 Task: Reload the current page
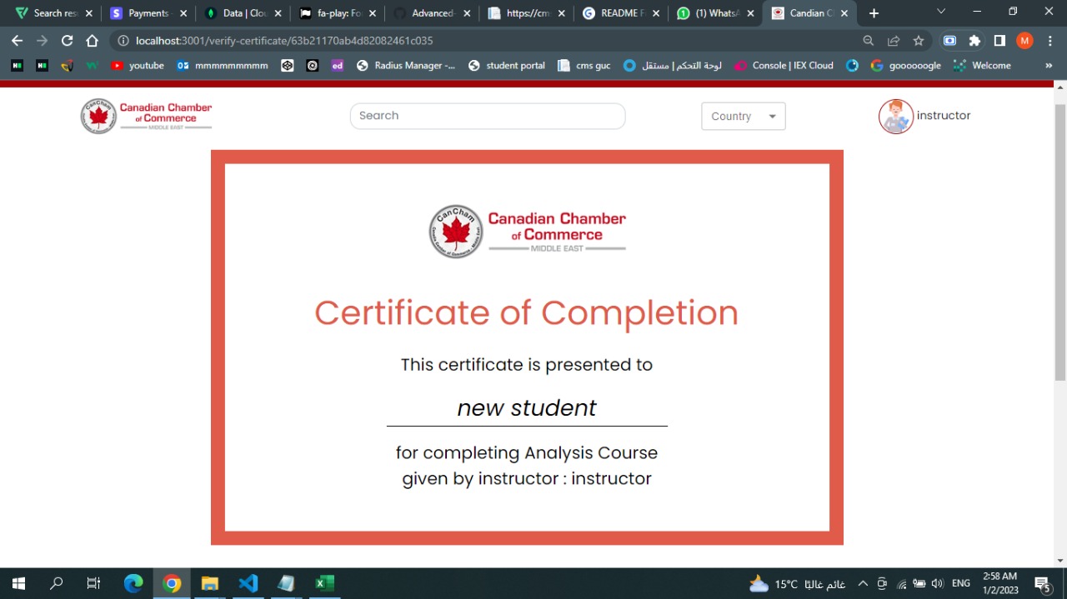click(67, 41)
